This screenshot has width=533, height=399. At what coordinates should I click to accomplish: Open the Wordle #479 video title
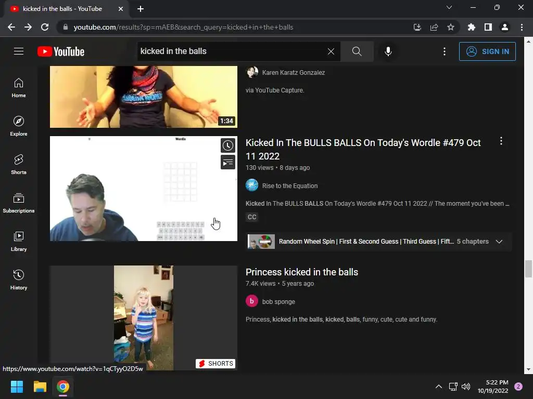coord(363,149)
